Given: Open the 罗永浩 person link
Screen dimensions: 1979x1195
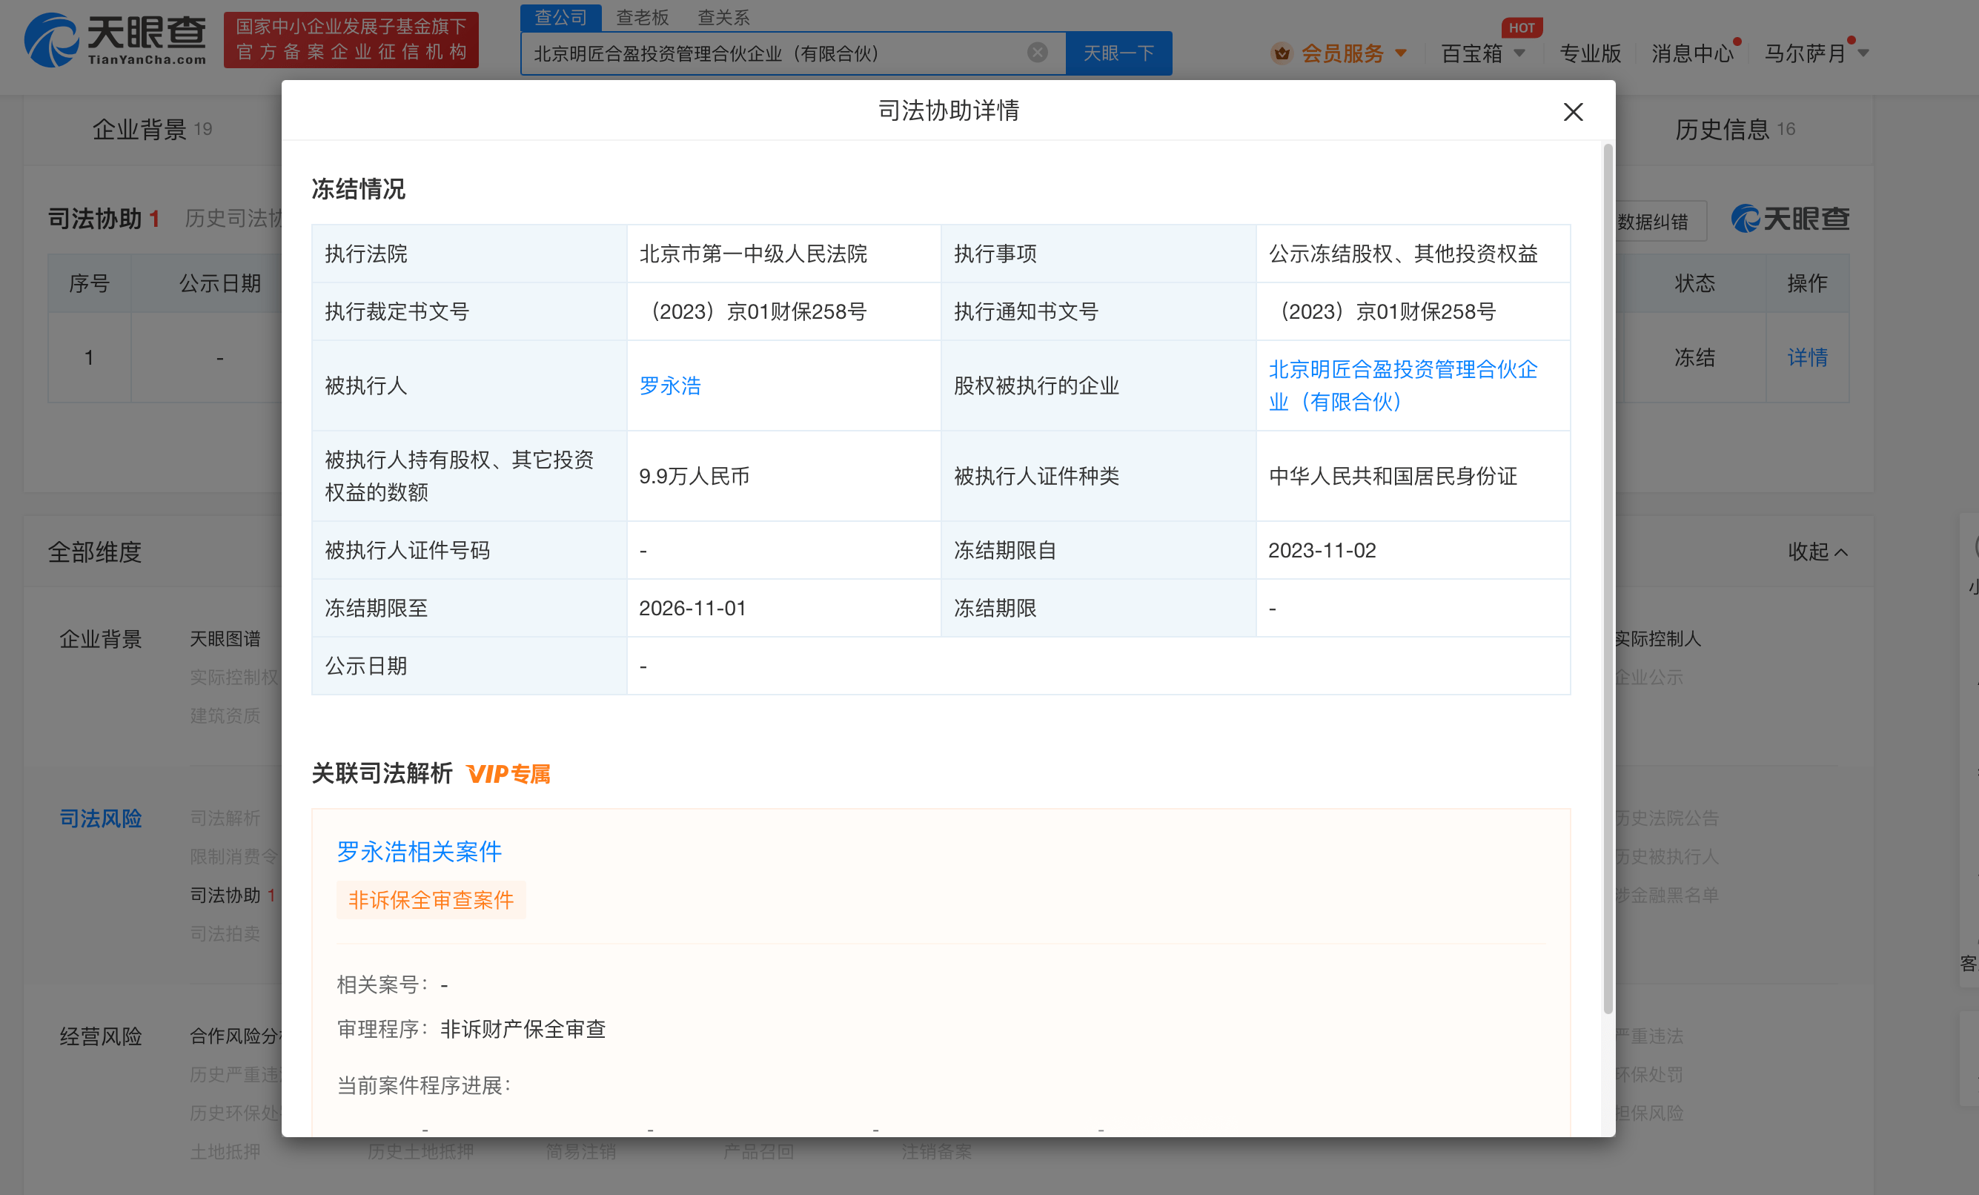Looking at the screenshot, I should click(x=670, y=386).
